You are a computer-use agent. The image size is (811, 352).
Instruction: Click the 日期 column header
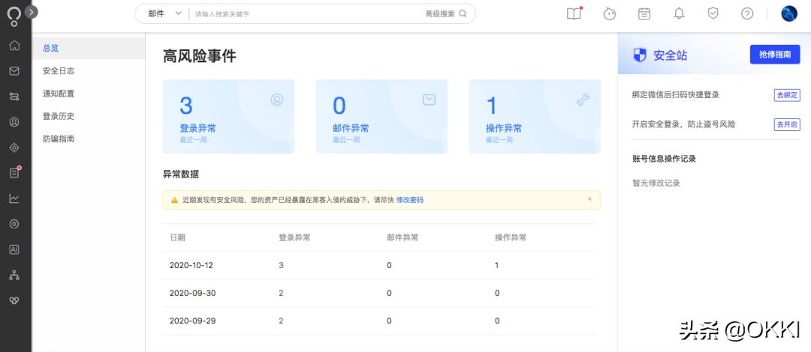point(177,237)
